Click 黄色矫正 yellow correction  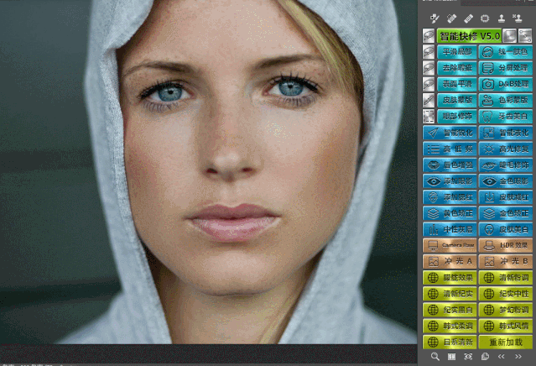point(450,213)
